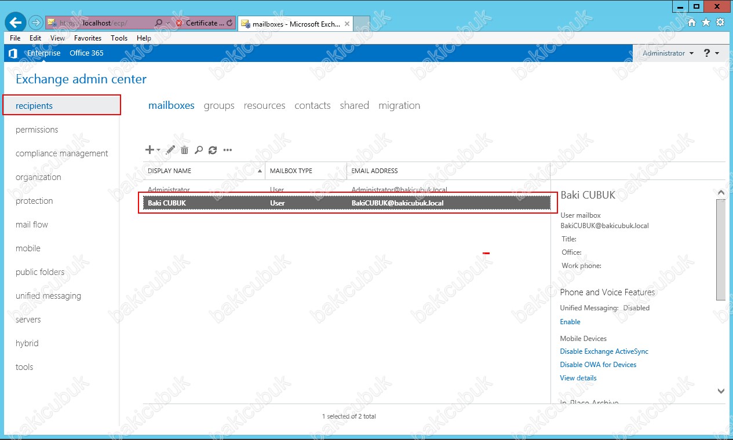Open permissions in the left navigation

tap(37, 130)
